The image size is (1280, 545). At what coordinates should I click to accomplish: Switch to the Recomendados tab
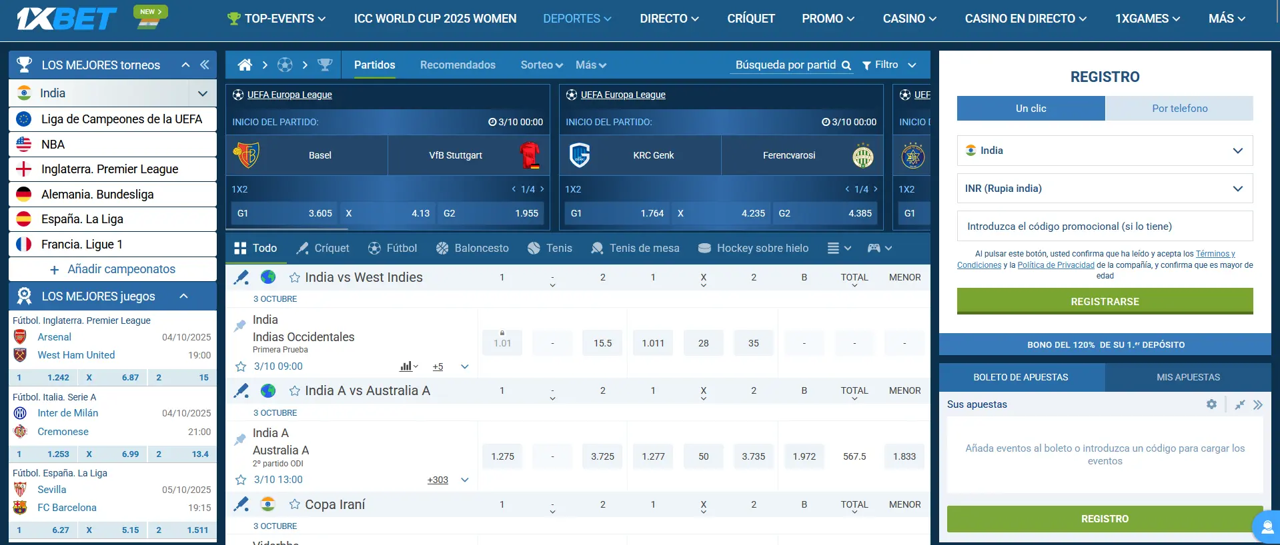(458, 65)
